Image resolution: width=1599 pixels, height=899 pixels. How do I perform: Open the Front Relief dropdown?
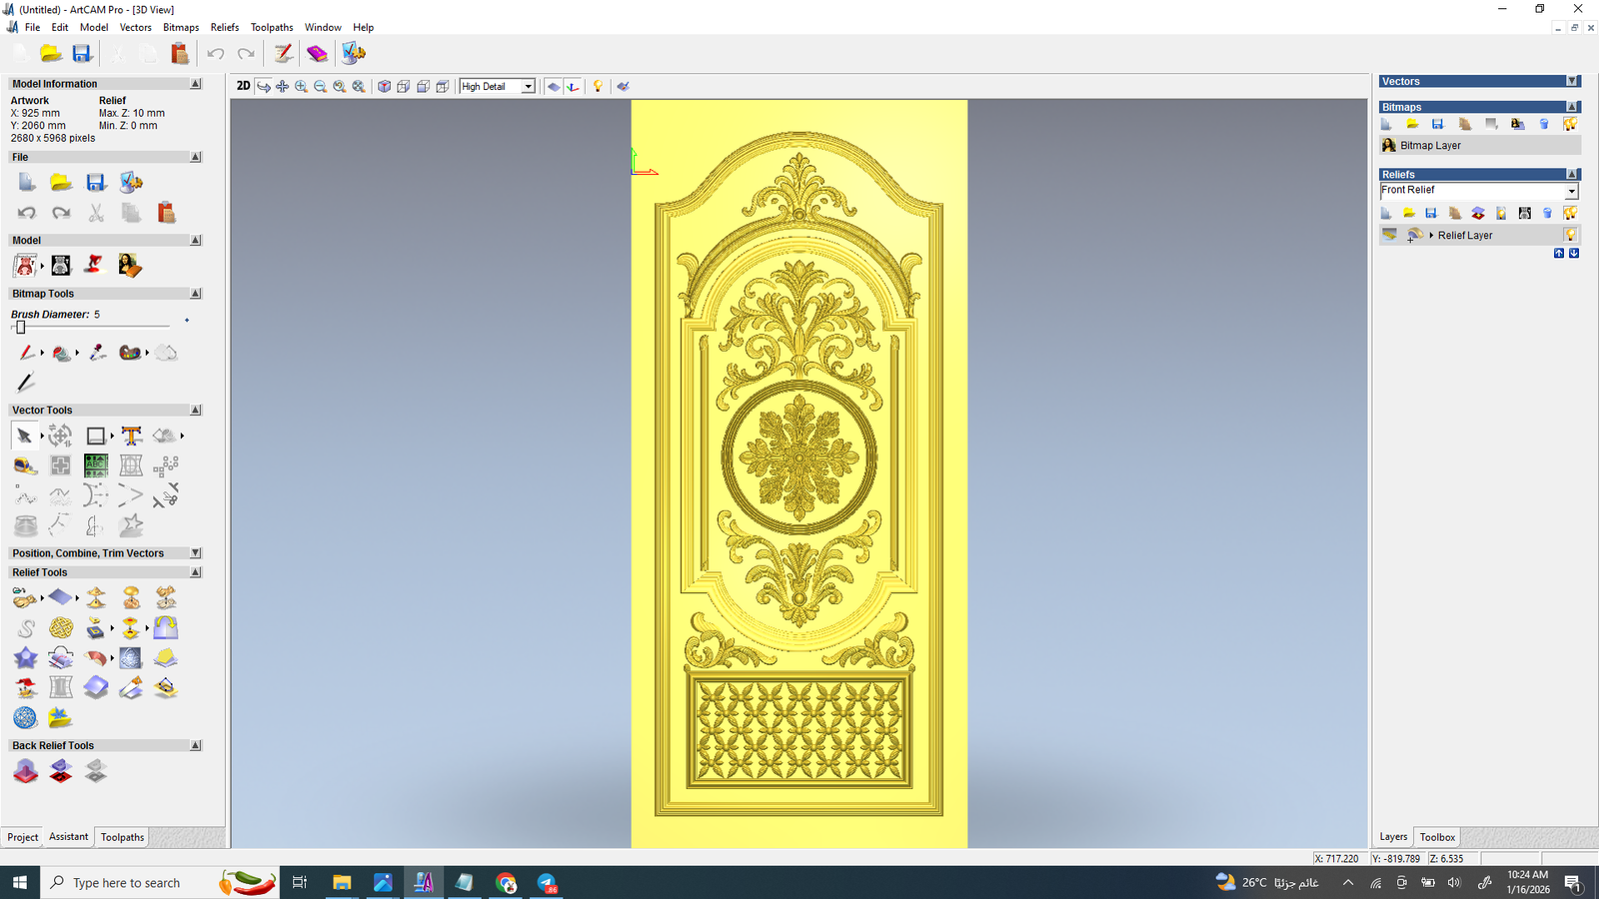1571,191
